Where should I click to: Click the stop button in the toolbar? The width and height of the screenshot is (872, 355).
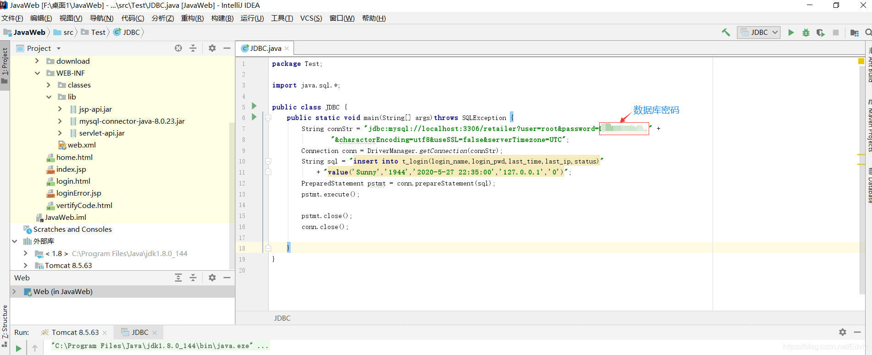[836, 33]
